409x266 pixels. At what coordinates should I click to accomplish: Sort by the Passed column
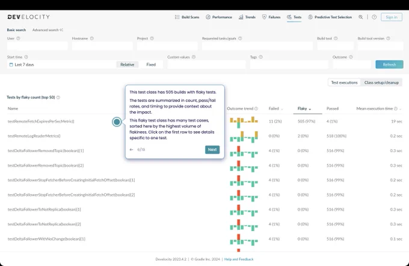tap(333, 108)
